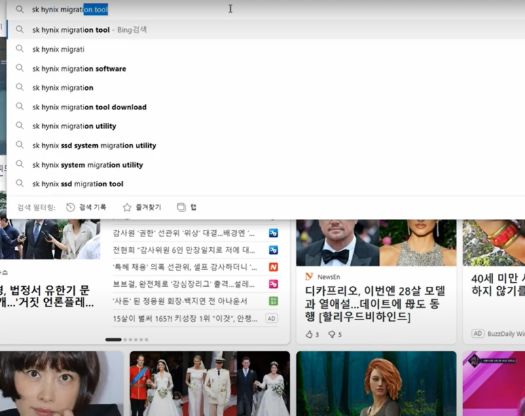Open headline '감사원 권한 선관위 위상 대결'
This screenshot has width=525, height=416.
pyautogui.click(x=183, y=233)
